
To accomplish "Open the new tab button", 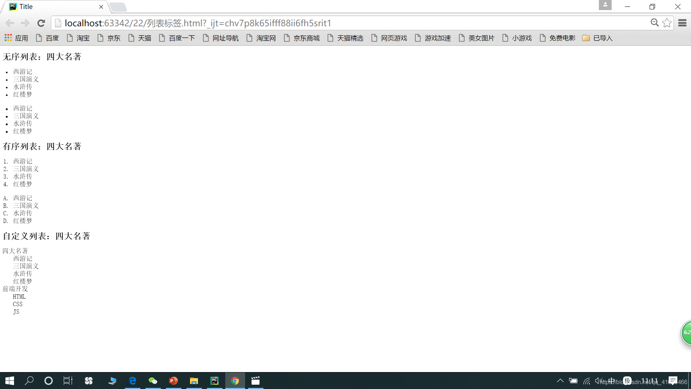I will [x=118, y=6].
